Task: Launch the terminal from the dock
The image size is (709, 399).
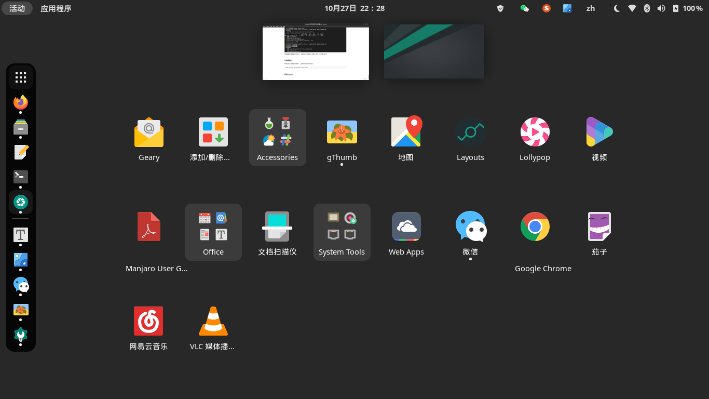Action: (x=21, y=177)
